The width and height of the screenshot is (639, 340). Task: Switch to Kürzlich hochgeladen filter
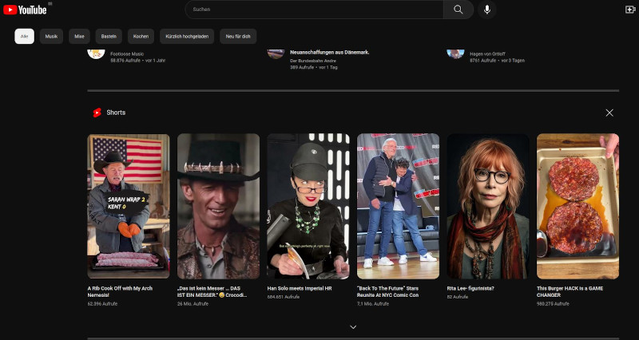(x=187, y=37)
